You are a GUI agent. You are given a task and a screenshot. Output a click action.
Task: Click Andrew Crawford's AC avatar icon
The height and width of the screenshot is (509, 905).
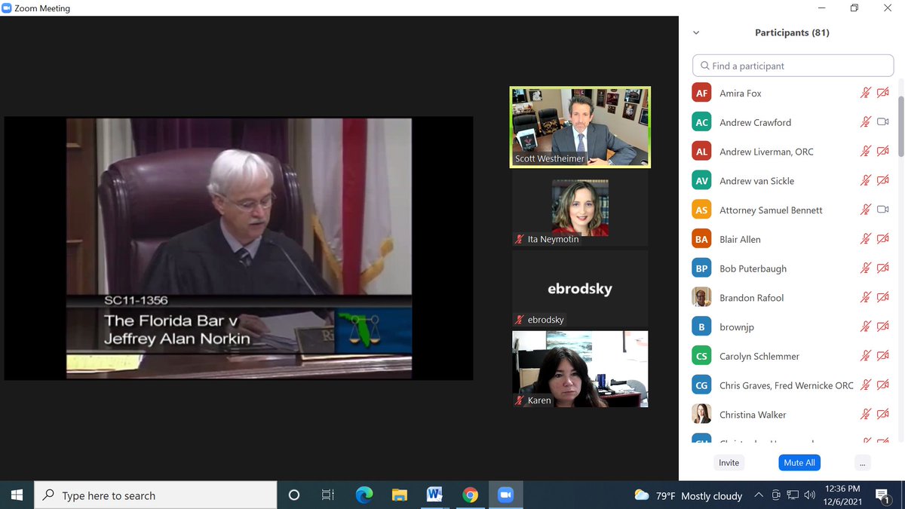pyautogui.click(x=701, y=122)
